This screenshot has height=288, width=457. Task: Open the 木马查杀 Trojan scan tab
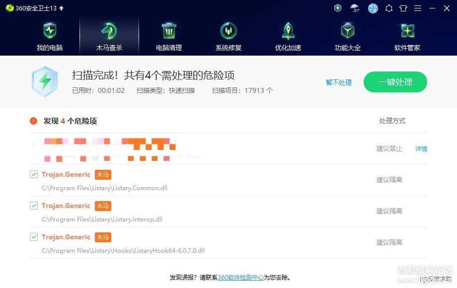[109, 37]
